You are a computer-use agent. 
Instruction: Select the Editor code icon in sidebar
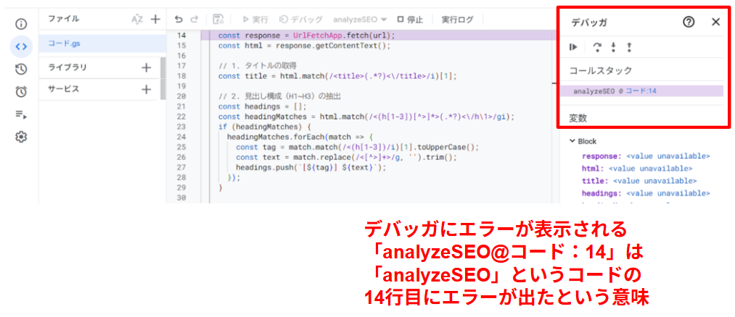click(21, 46)
